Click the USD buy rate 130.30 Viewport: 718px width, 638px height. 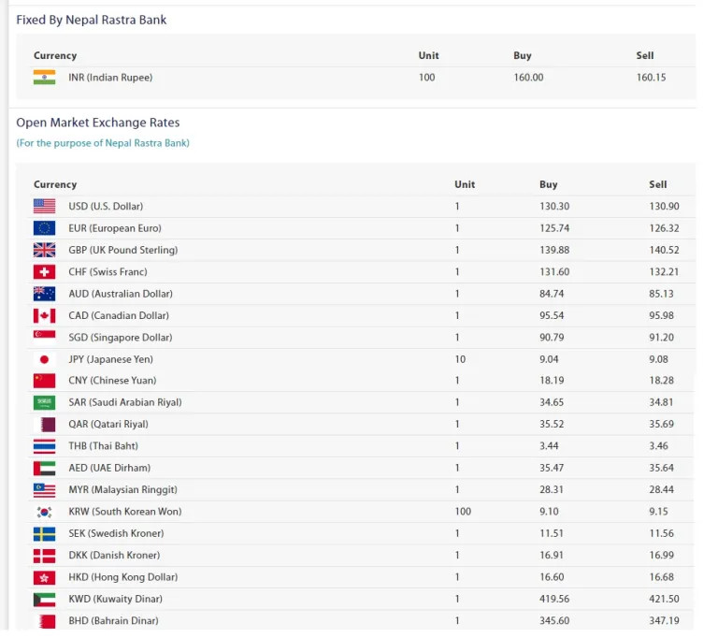point(554,207)
